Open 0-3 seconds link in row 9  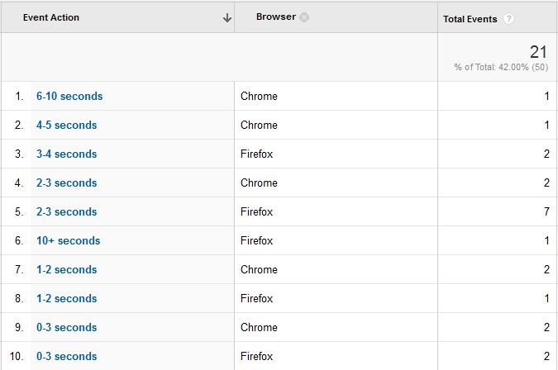click(67, 327)
